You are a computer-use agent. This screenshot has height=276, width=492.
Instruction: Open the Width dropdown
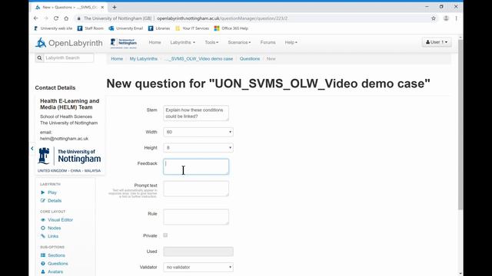tap(198, 132)
